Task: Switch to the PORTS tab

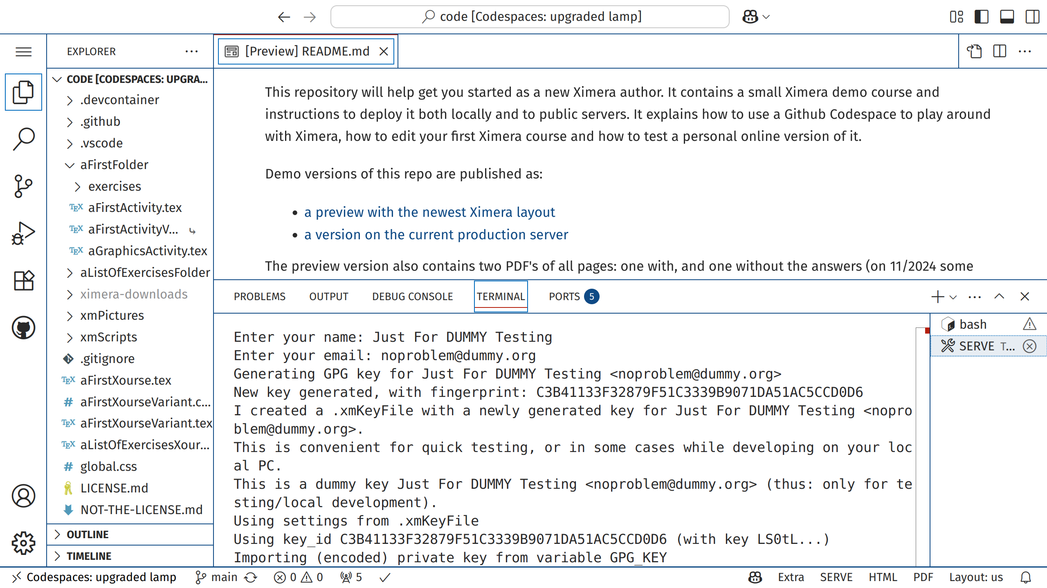Action: pos(564,297)
